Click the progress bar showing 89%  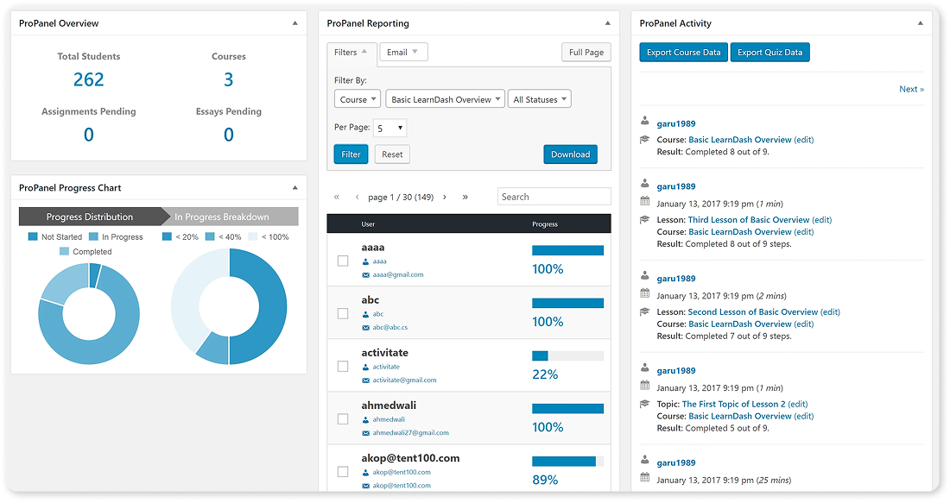pos(567,462)
